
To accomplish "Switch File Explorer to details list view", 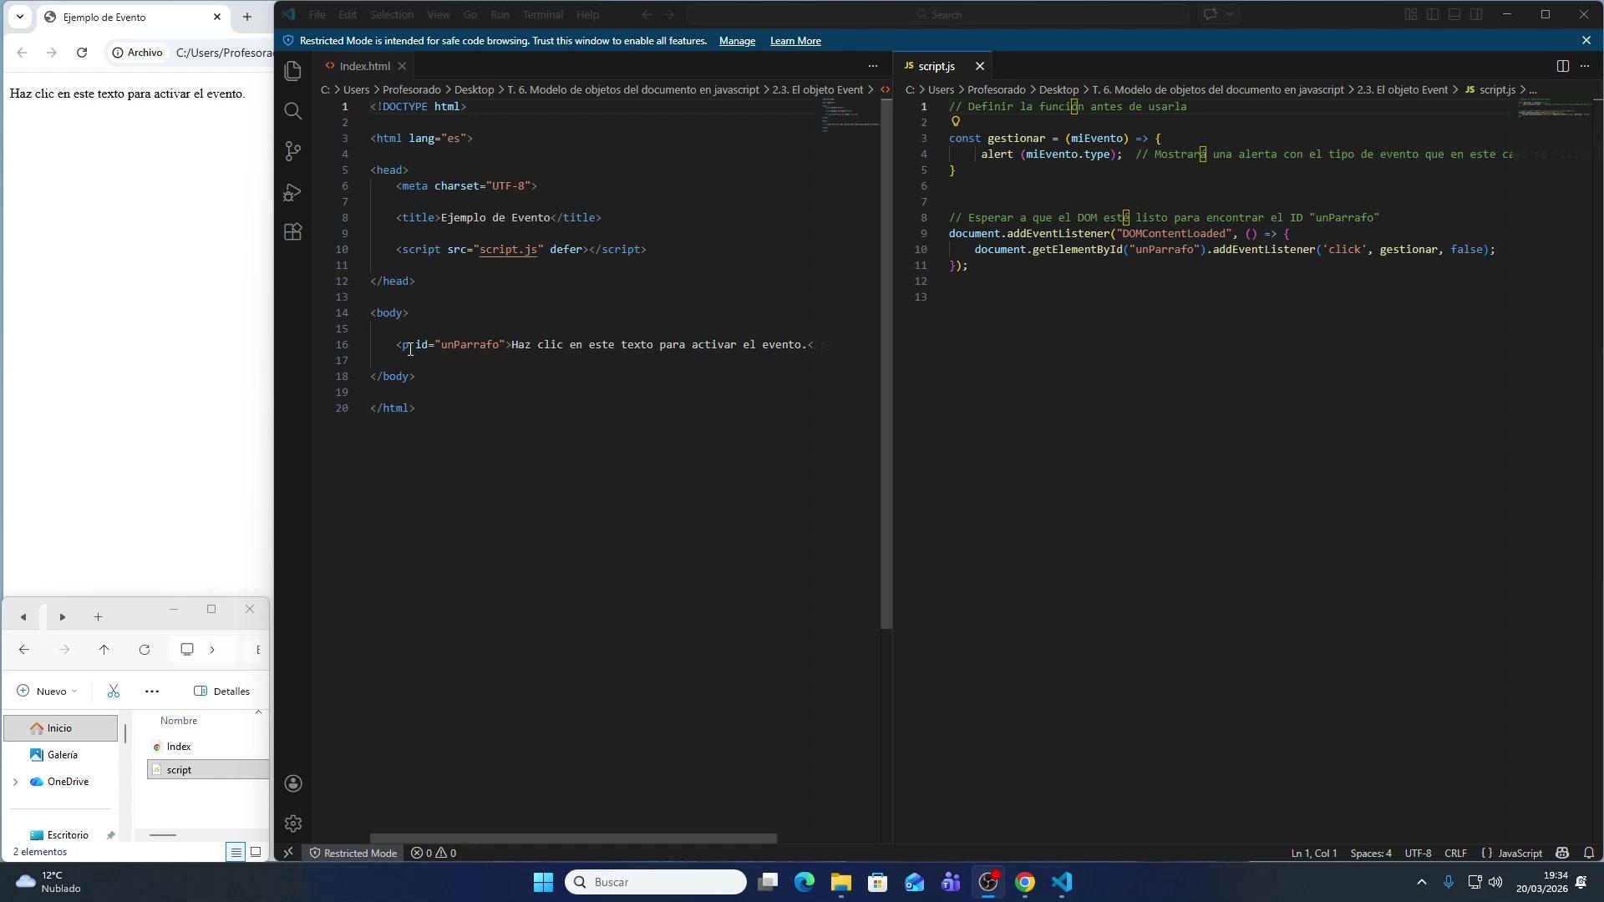I will point(236,852).
